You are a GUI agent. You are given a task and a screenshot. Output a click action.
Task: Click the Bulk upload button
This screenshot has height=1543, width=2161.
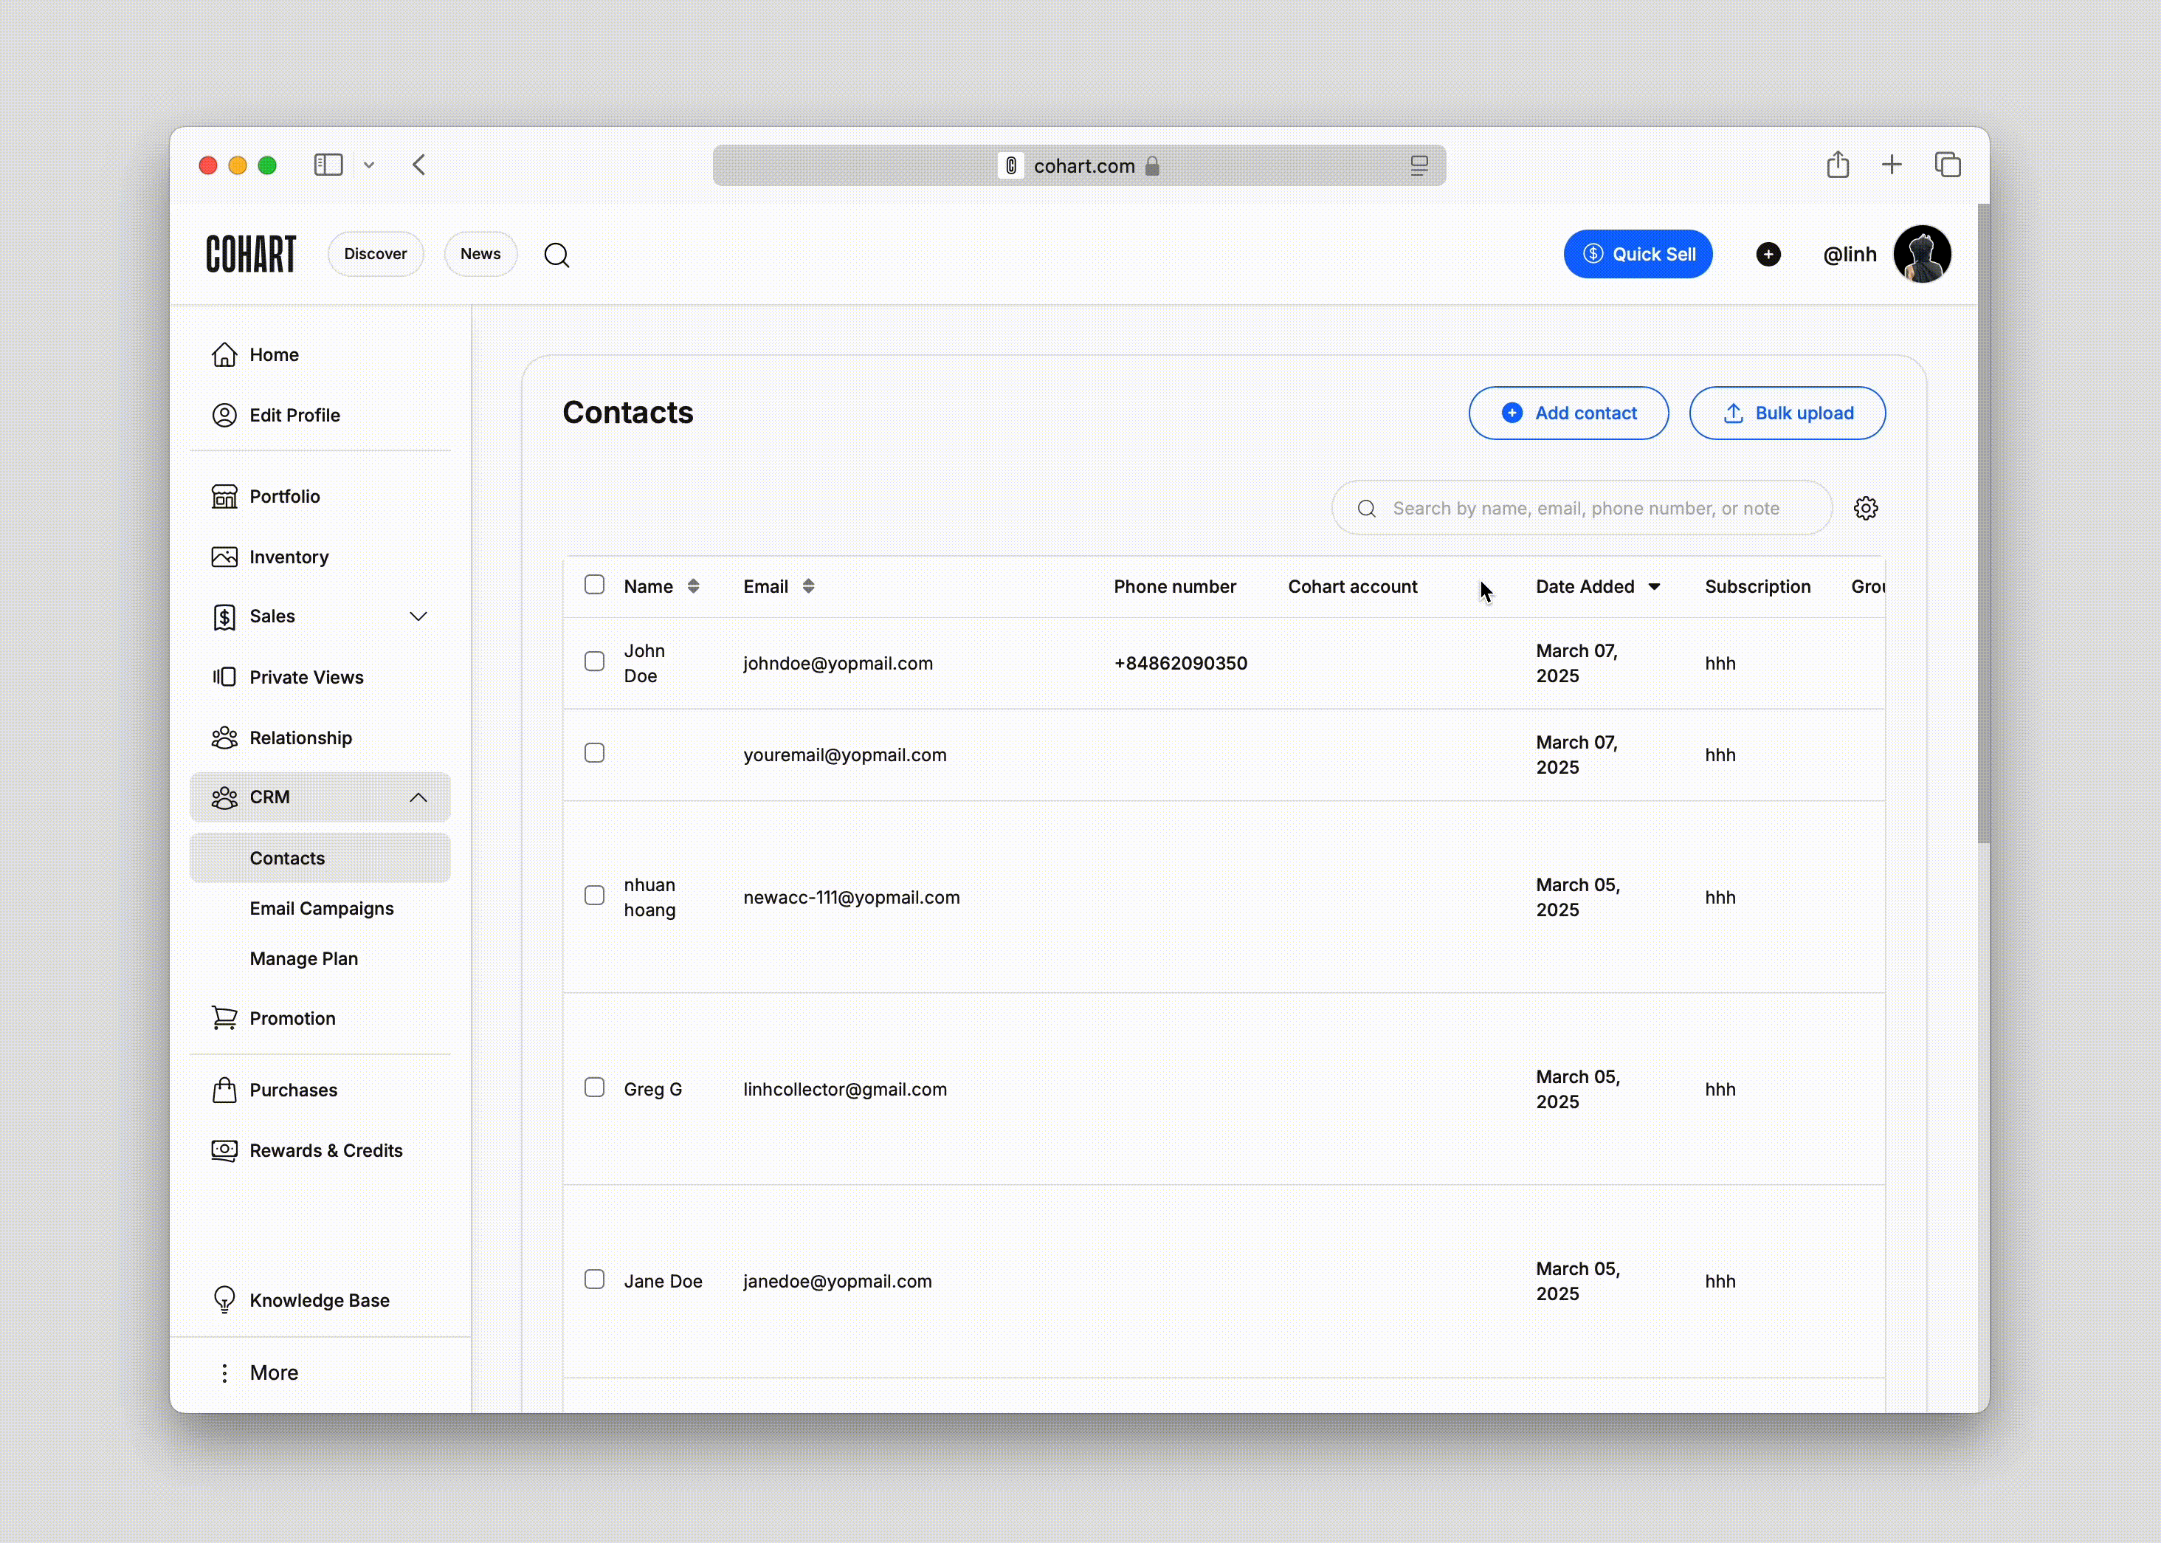tap(1787, 413)
